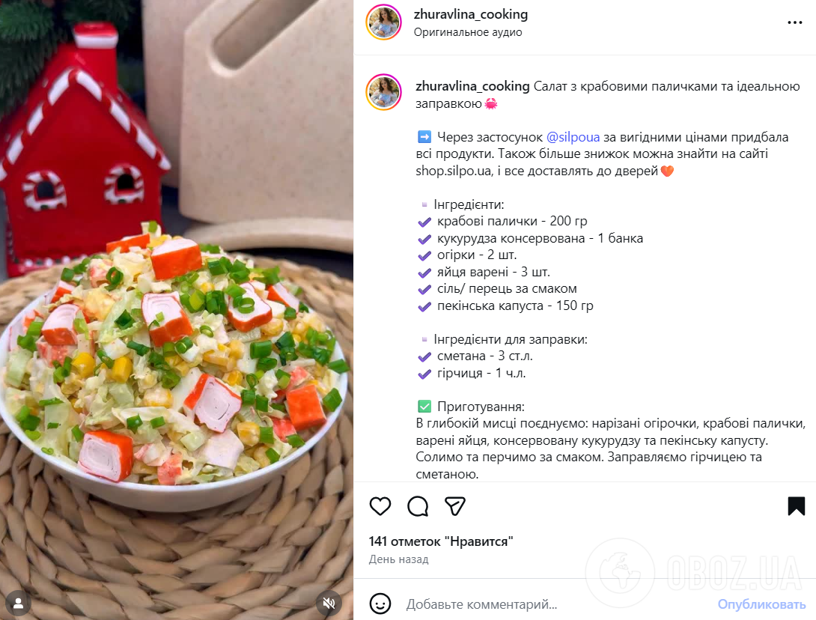
Task: Click the header profile avatar
Action: pyautogui.click(x=384, y=22)
